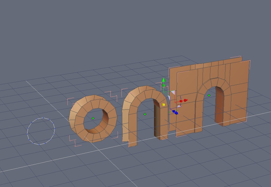Grab the green Y-axis arrow tip of the gizmo
Image resolution: width=271 pixels, height=187 pixels.
click(164, 80)
